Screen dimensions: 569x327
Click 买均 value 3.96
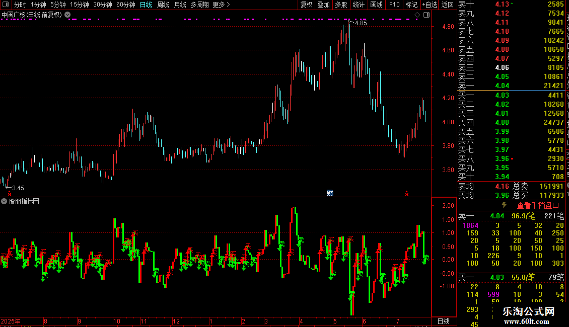502,195
